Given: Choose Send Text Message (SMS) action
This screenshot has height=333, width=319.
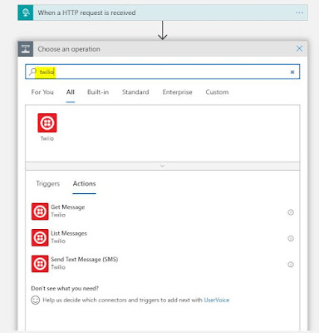Looking at the screenshot, I should click(x=163, y=264).
